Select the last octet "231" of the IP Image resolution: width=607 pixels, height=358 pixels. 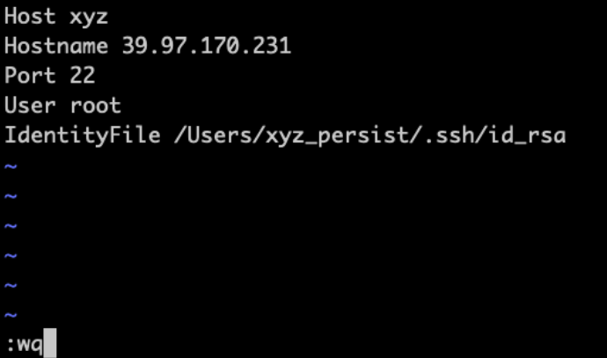[273, 47]
